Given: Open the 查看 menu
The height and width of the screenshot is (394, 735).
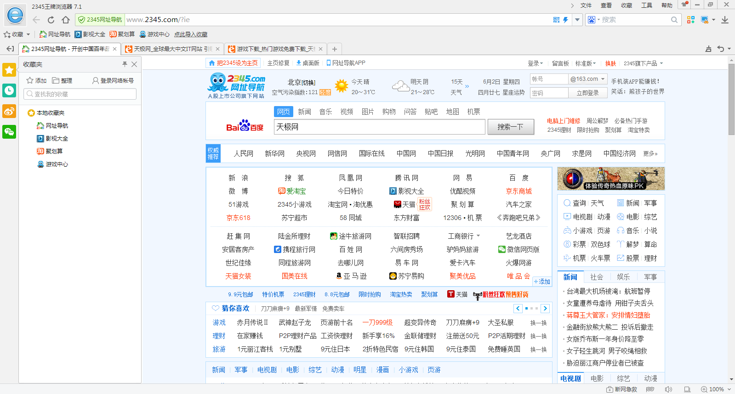Looking at the screenshot, I should pos(606,6).
